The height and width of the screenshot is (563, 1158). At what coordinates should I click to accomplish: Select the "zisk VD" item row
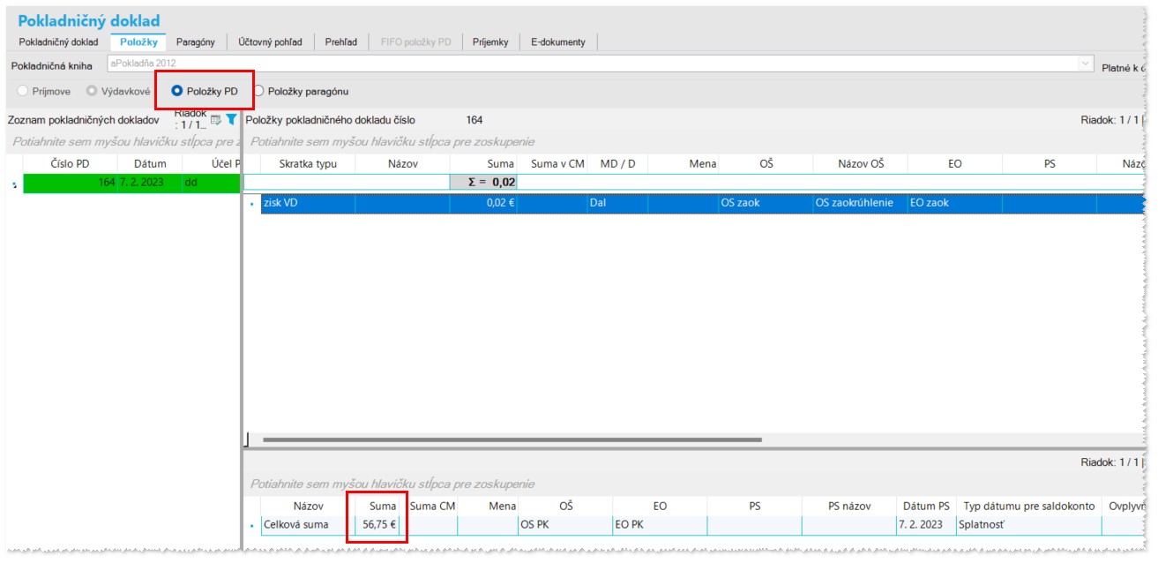tap(308, 203)
